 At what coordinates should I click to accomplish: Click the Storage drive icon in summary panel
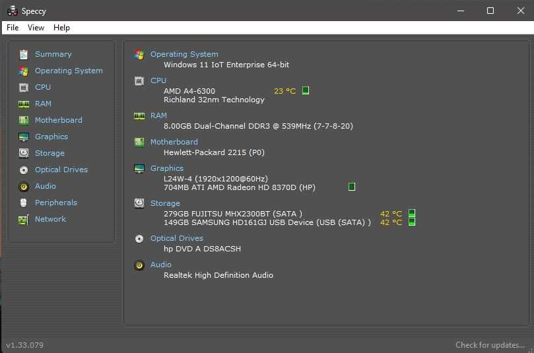[x=139, y=203]
